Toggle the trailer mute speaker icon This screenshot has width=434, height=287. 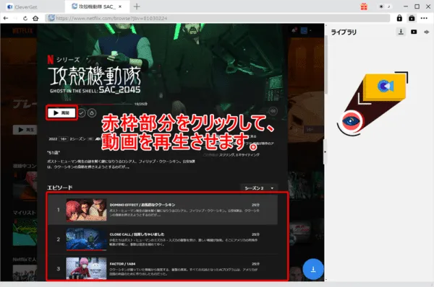pyautogui.click(x=273, y=111)
